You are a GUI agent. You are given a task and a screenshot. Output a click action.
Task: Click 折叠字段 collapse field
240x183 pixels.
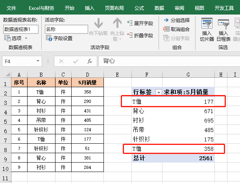140,35
